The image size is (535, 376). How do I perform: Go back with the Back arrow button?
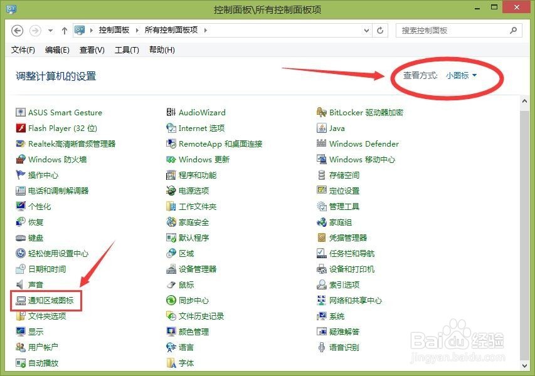point(18,30)
